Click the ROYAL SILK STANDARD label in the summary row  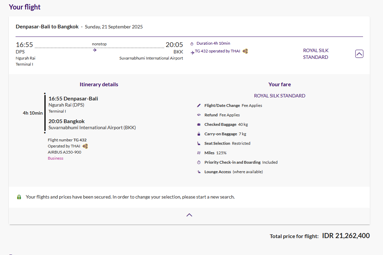(x=315, y=54)
